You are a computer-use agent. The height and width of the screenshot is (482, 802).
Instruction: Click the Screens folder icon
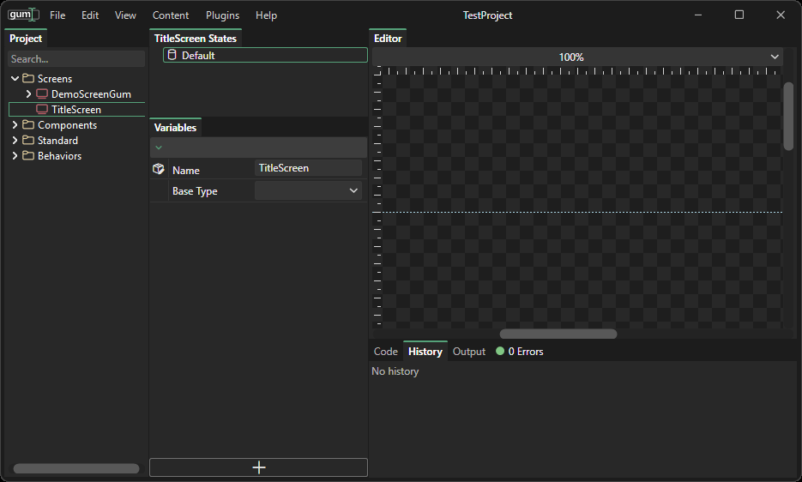[28, 79]
